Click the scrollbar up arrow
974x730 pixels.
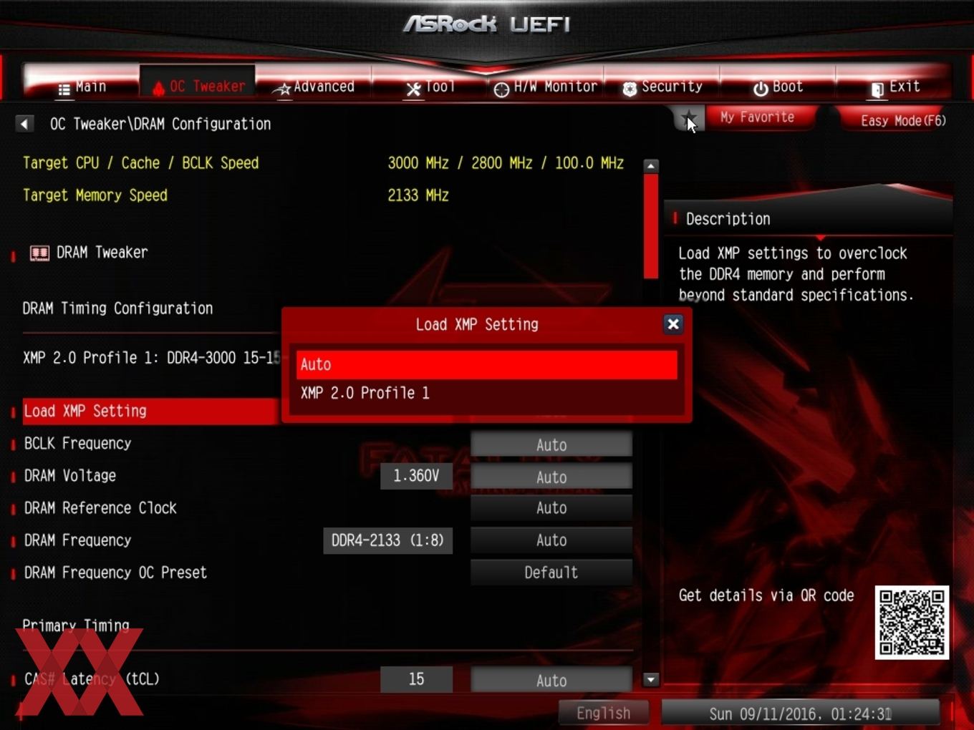[651, 166]
